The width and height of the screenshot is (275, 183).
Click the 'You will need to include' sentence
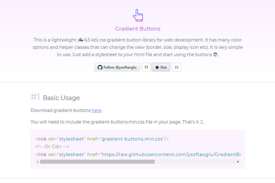[117, 122]
